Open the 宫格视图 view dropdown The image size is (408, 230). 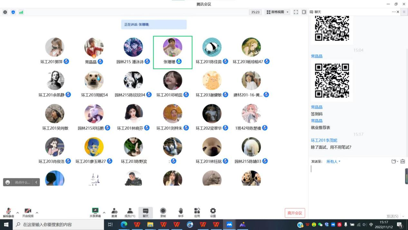pos(278,12)
